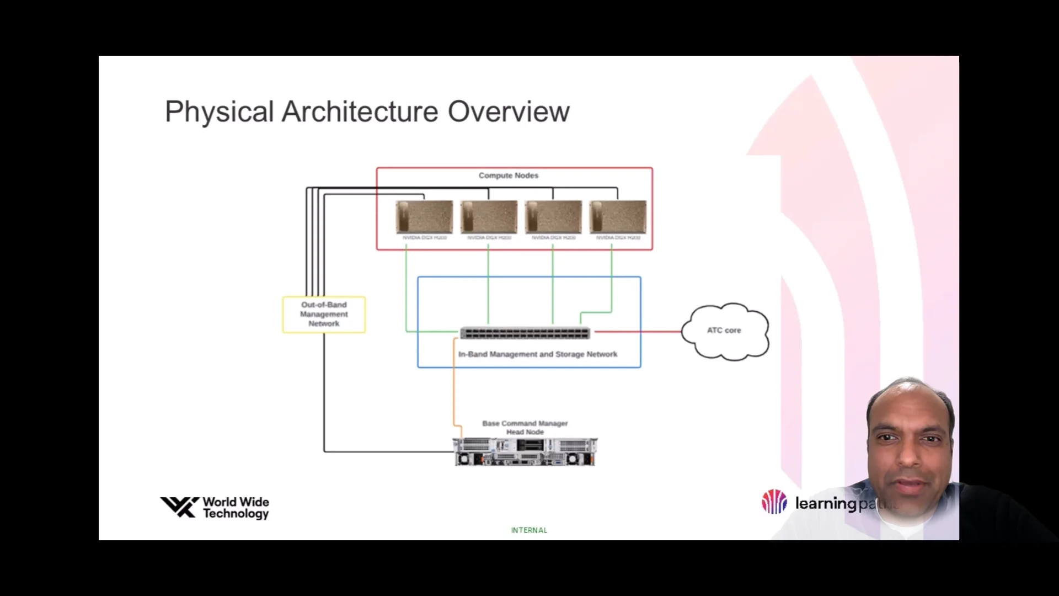
Task: Click the Compute Nodes label
Action: click(508, 175)
